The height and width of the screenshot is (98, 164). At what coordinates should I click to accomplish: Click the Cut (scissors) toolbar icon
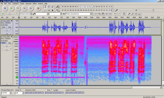click(96, 14)
